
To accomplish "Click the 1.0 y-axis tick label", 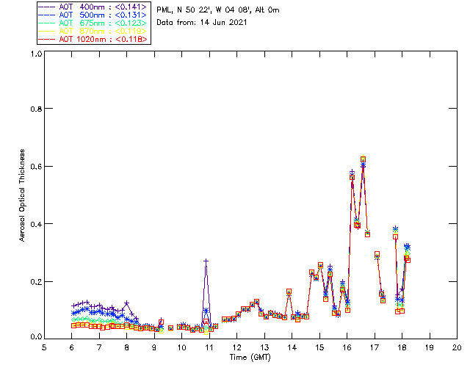I will click(36, 54).
